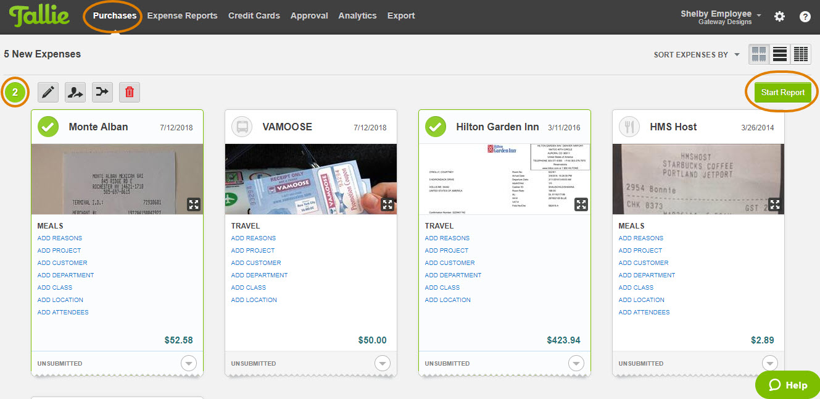This screenshot has width=820, height=399.
Task: Open the Sort Expenses By dropdown
Action: (697, 55)
